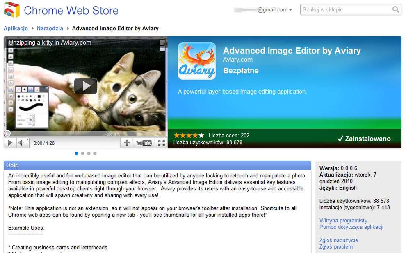Click Zgłoś problem link
The image size is (406, 253).
point(336,247)
